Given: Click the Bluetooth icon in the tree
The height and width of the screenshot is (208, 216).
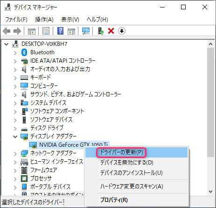Looking at the screenshot, I should click(x=24, y=52).
